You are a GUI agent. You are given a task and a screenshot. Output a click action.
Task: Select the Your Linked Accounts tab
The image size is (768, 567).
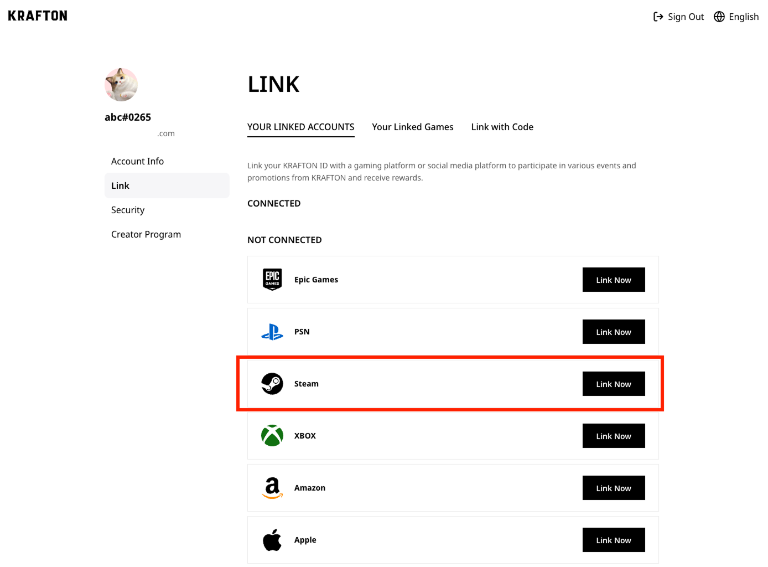click(300, 127)
